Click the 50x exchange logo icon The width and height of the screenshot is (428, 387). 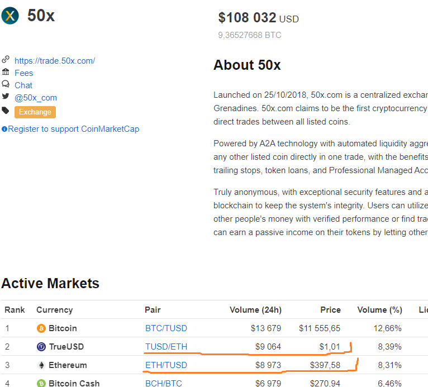(x=10, y=16)
